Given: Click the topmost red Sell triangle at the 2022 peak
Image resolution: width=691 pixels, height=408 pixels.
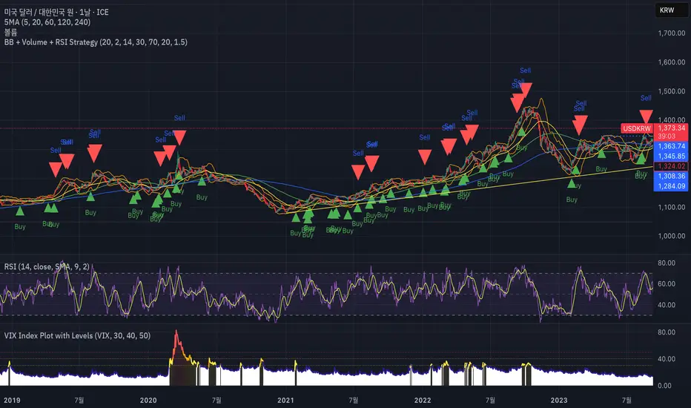Looking at the screenshot, I should coord(526,90).
